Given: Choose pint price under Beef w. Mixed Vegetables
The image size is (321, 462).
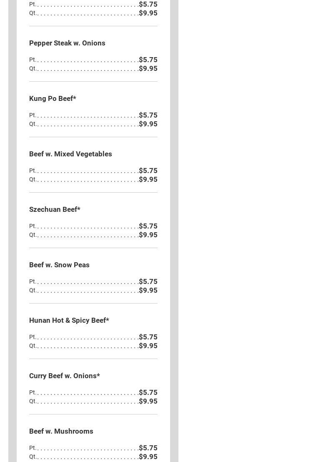Looking at the screenshot, I should coord(148,171).
